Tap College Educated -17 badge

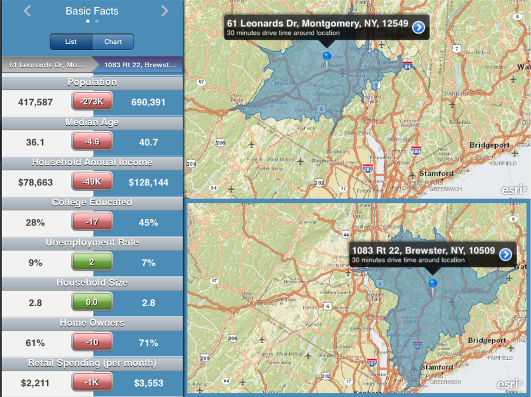click(x=92, y=223)
